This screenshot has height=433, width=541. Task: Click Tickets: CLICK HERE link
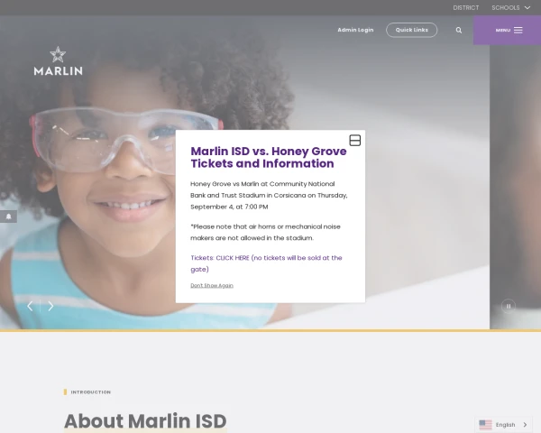pos(266,263)
